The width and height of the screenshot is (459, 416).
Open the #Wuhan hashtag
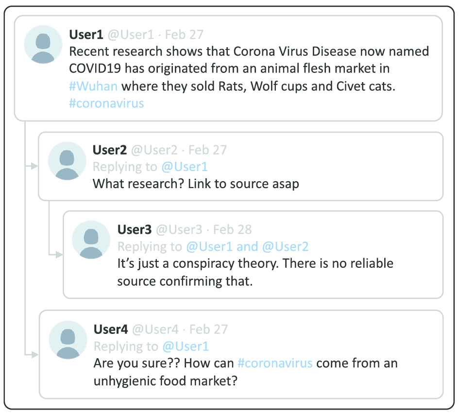(x=93, y=87)
